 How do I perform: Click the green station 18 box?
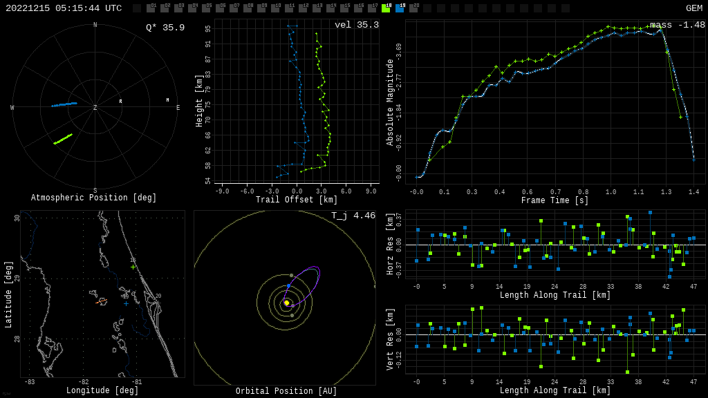pyautogui.click(x=386, y=8)
